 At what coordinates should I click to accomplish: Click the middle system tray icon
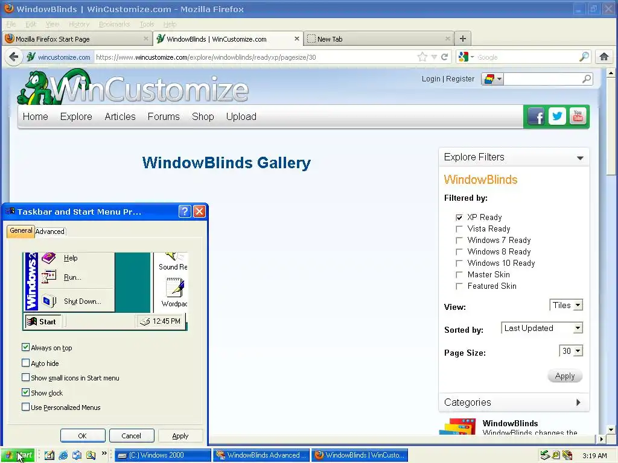click(556, 455)
